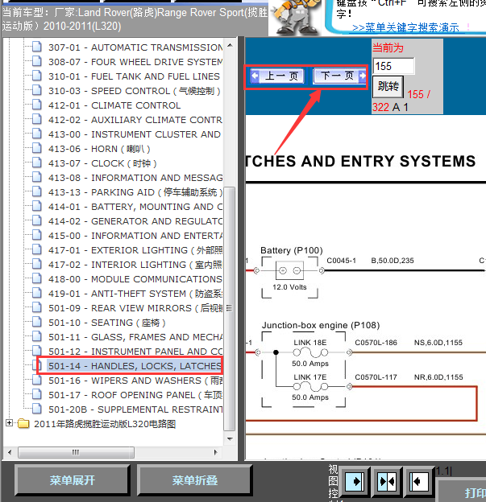Focus the page number input showing 155
The image size is (486, 502).
(x=393, y=66)
